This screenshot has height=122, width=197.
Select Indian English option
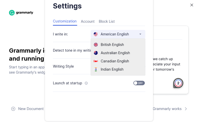click(x=112, y=69)
